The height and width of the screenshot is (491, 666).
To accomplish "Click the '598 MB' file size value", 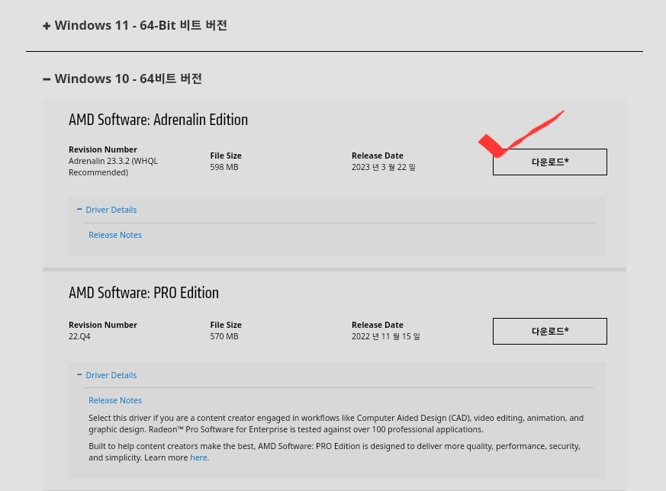I will (x=224, y=167).
